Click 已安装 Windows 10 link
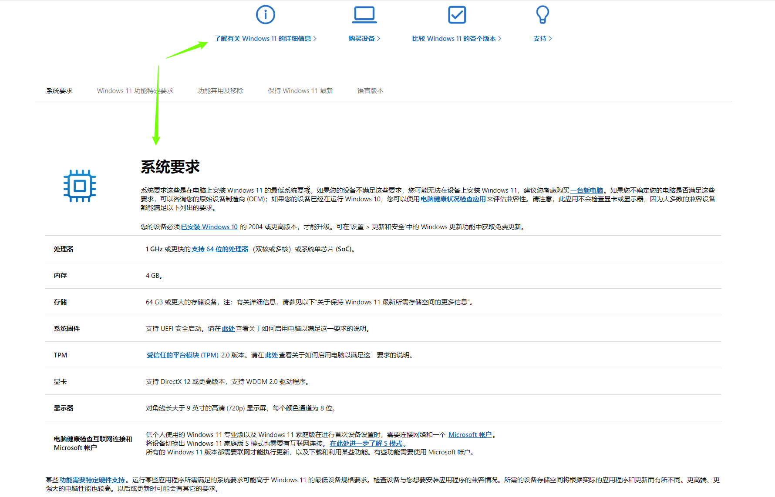 (209, 227)
